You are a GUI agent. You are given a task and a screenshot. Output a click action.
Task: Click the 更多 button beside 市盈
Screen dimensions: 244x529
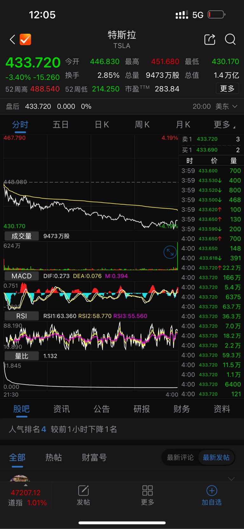point(227,88)
